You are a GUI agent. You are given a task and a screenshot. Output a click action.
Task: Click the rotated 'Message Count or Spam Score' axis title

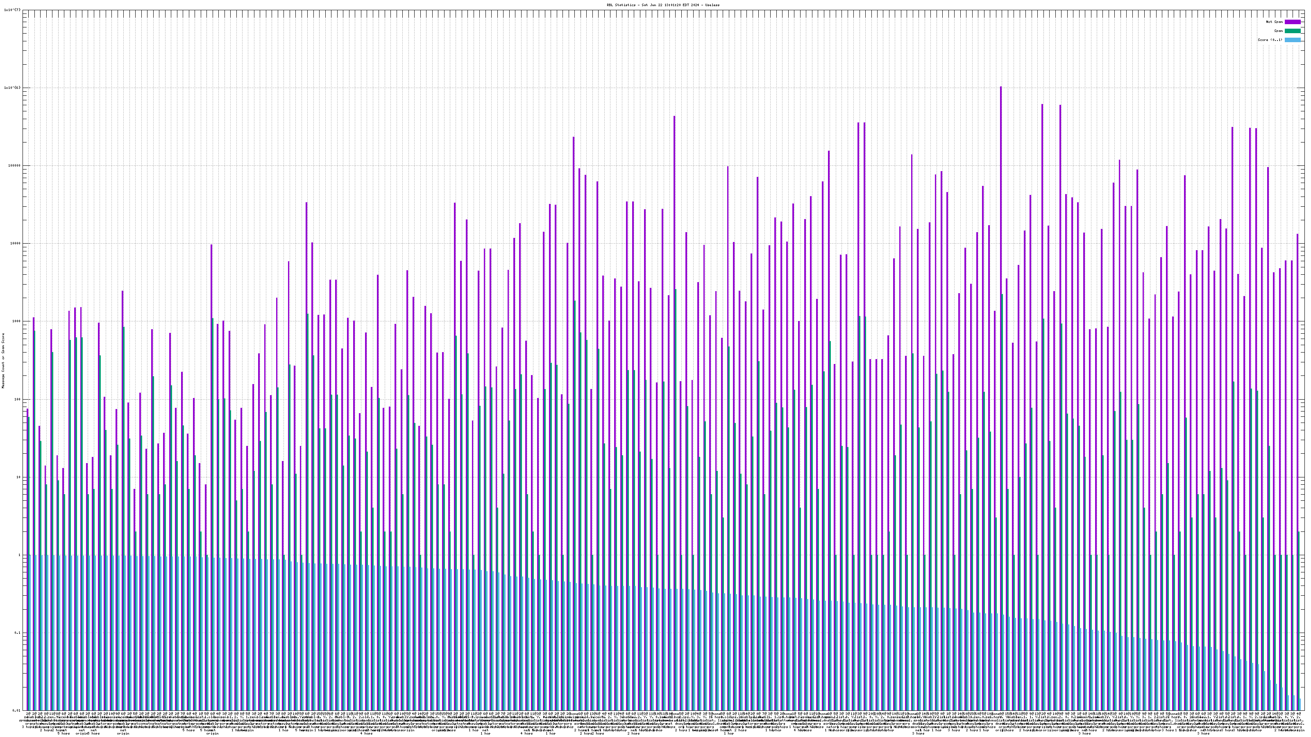pos(3,360)
